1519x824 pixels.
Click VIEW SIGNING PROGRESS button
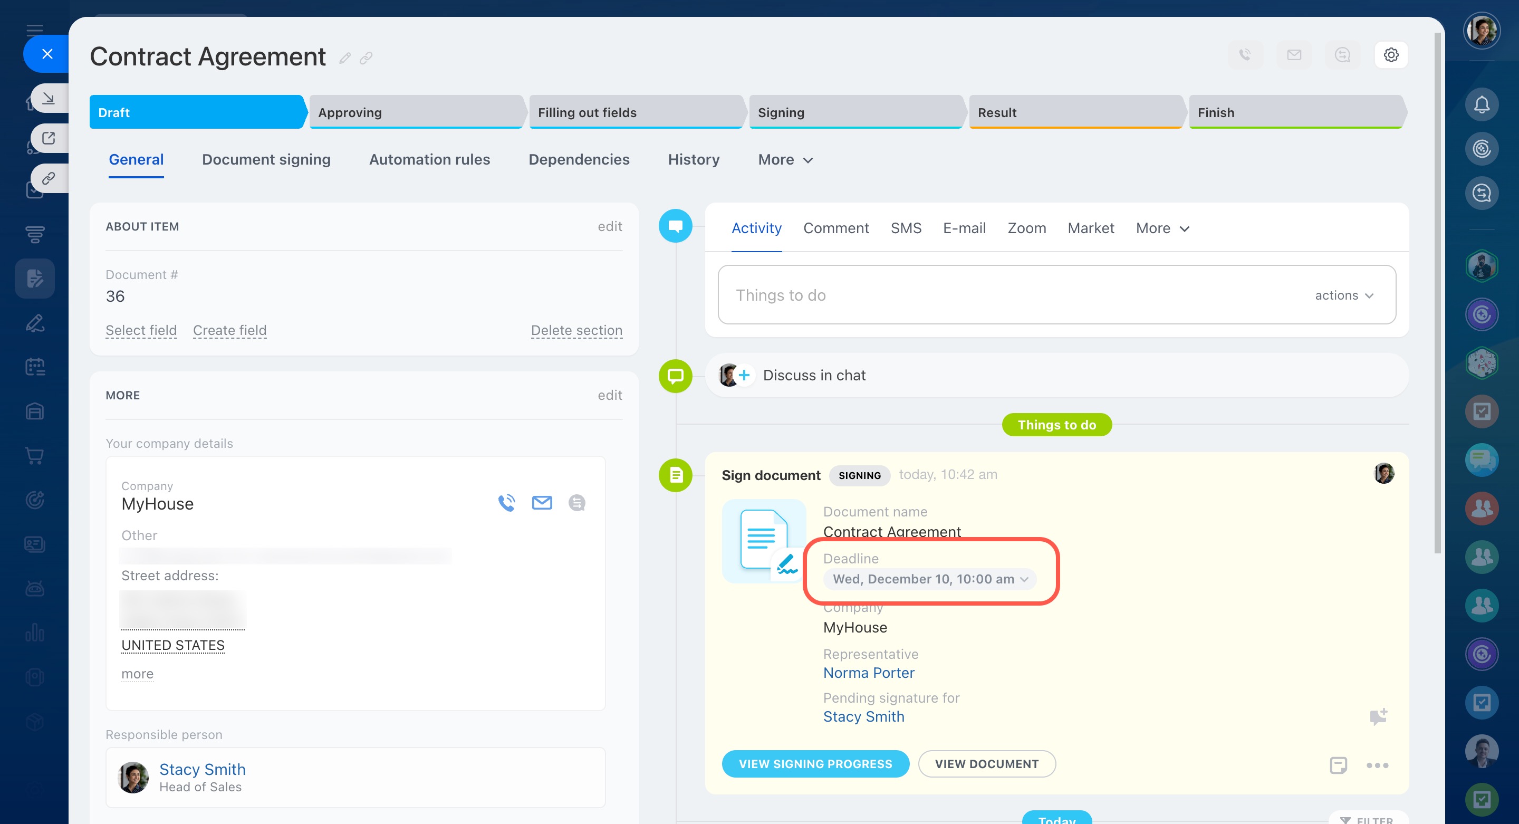tap(815, 764)
